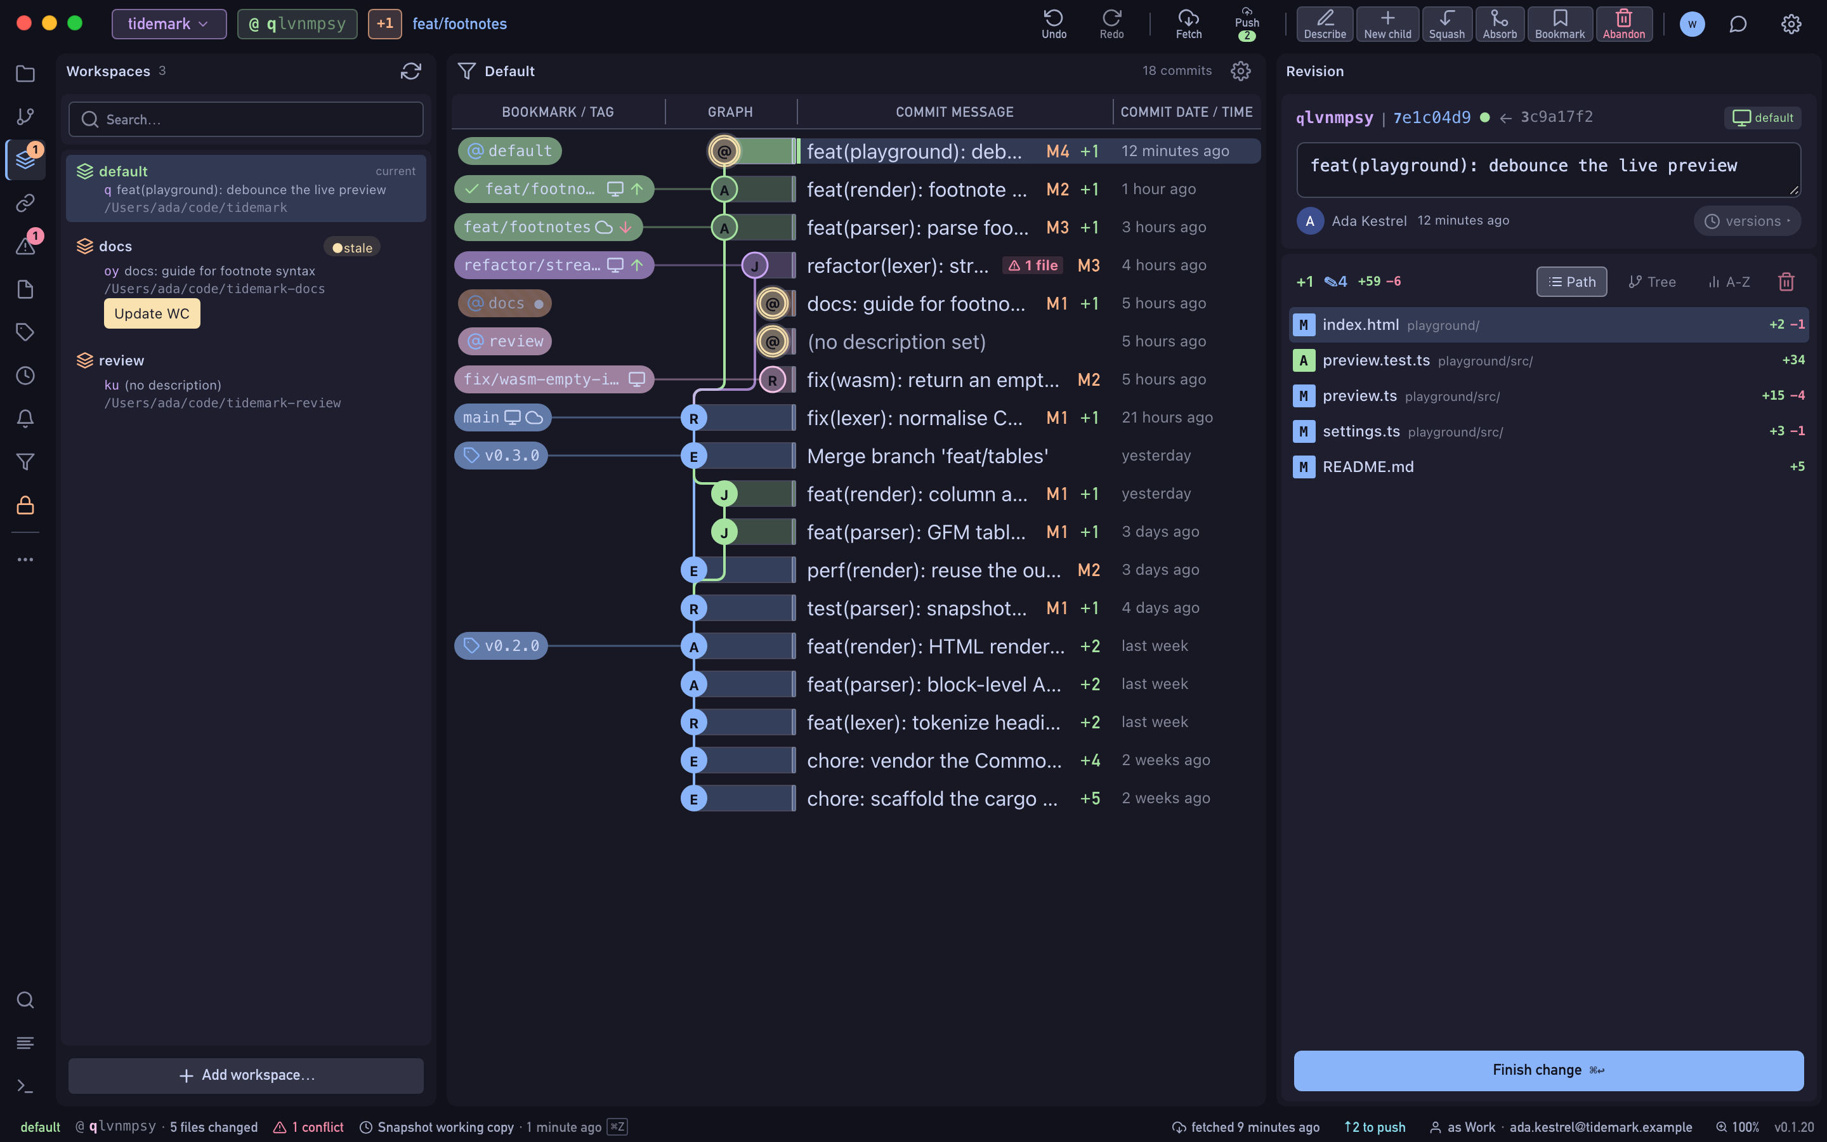Create a New child revision
Image resolution: width=1827 pixels, height=1142 pixels.
pyautogui.click(x=1387, y=23)
